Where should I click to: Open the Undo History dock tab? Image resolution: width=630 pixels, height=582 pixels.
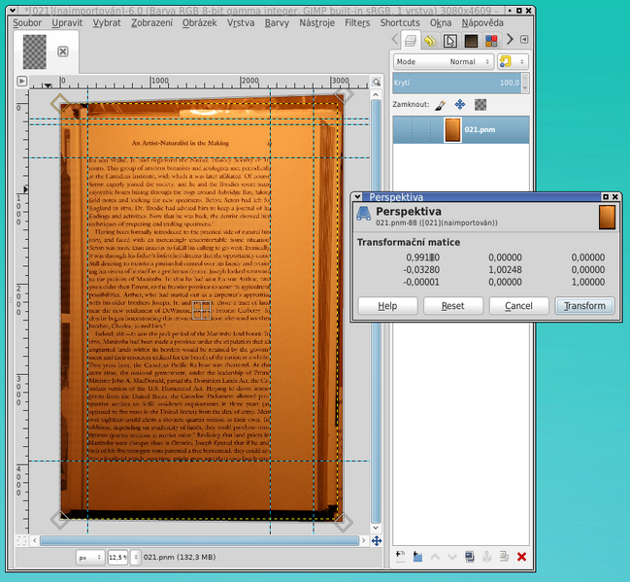pyautogui.click(x=430, y=41)
